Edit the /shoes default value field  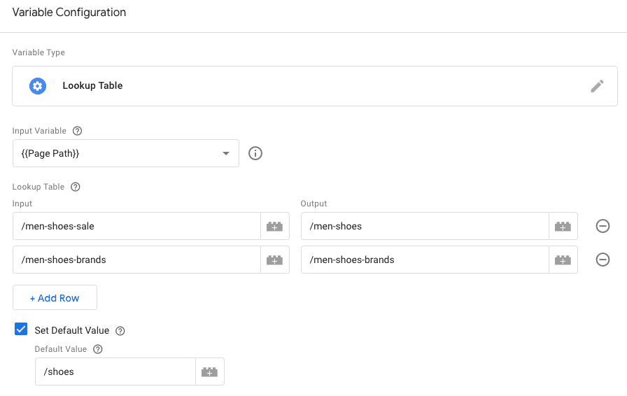pos(115,372)
